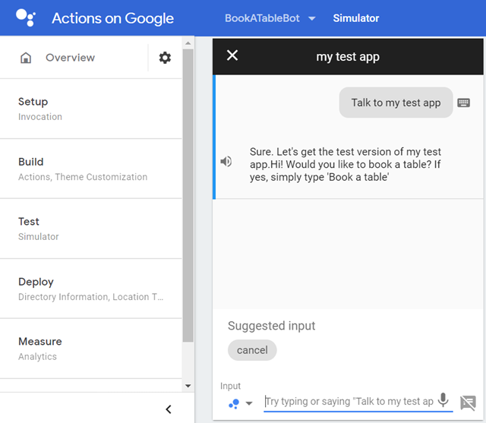Click the Overview home icon
This screenshot has height=423, width=486.
[26, 58]
